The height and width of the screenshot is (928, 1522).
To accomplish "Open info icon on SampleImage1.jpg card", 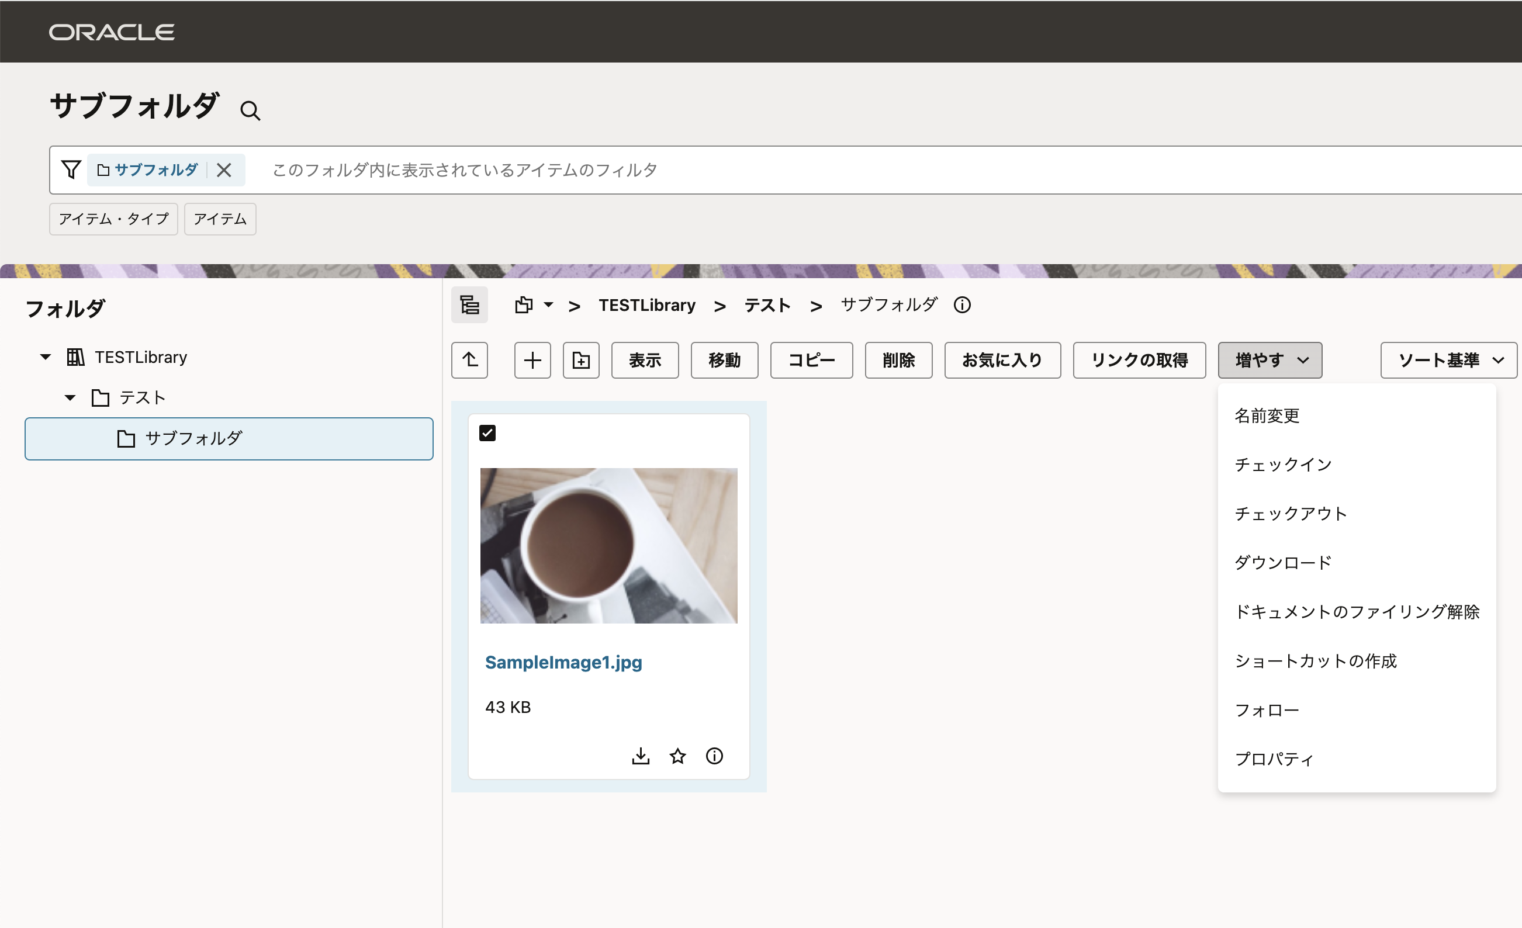I will 714,756.
